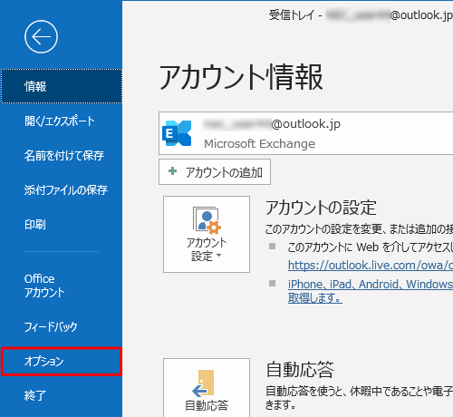Click the アカウント情報 page heading
The image size is (453, 417).
[x=241, y=77]
